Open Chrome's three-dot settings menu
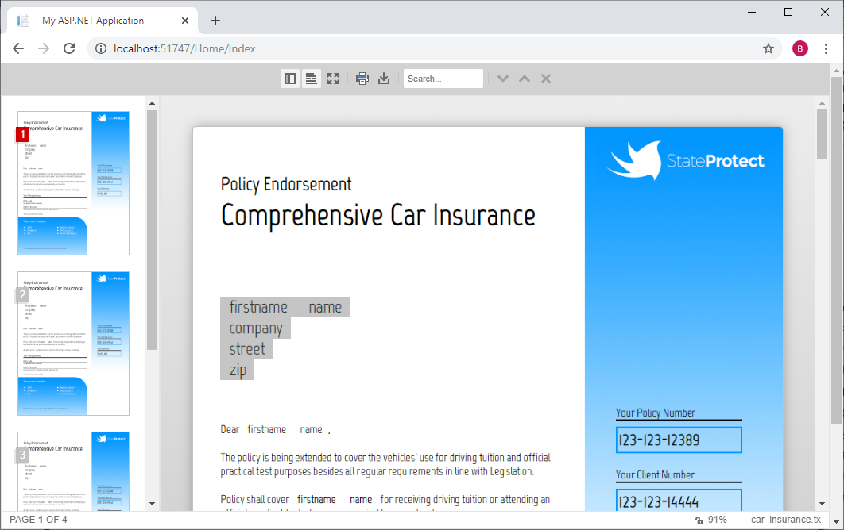 pyautogui.click(x=827, y=48)
